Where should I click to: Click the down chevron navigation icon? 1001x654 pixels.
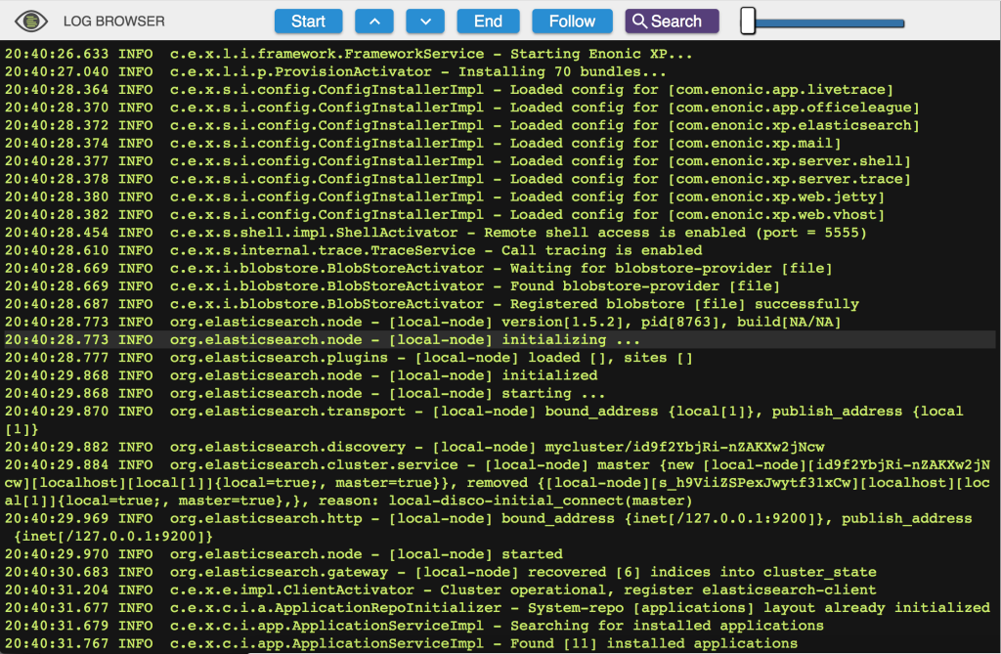click(x=425, y=21)
